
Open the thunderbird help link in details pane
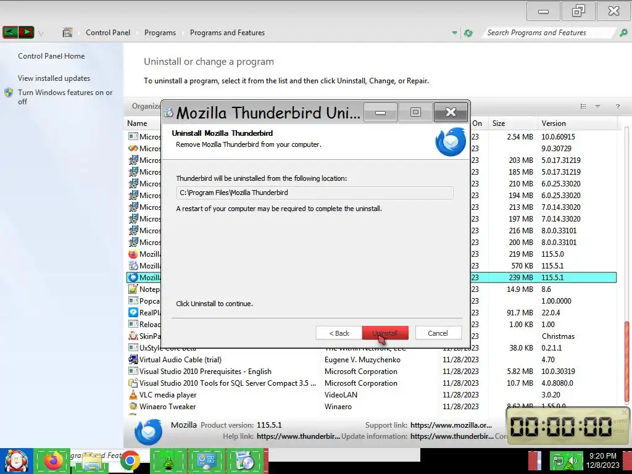298,436
